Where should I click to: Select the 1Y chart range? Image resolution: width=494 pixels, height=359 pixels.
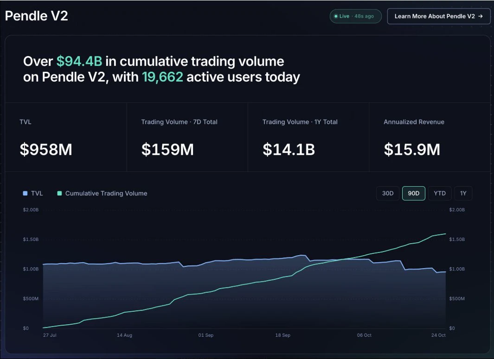point(463,193)
